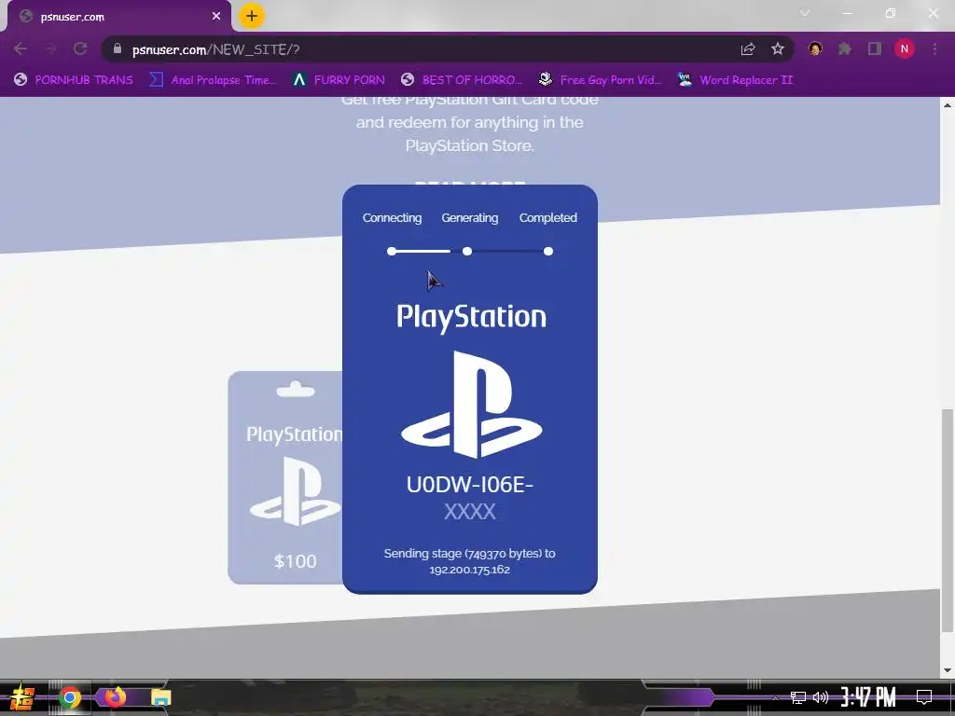Click the scrollbar down arrow
This screenshot has height=716, width=955.
(948, 670)
